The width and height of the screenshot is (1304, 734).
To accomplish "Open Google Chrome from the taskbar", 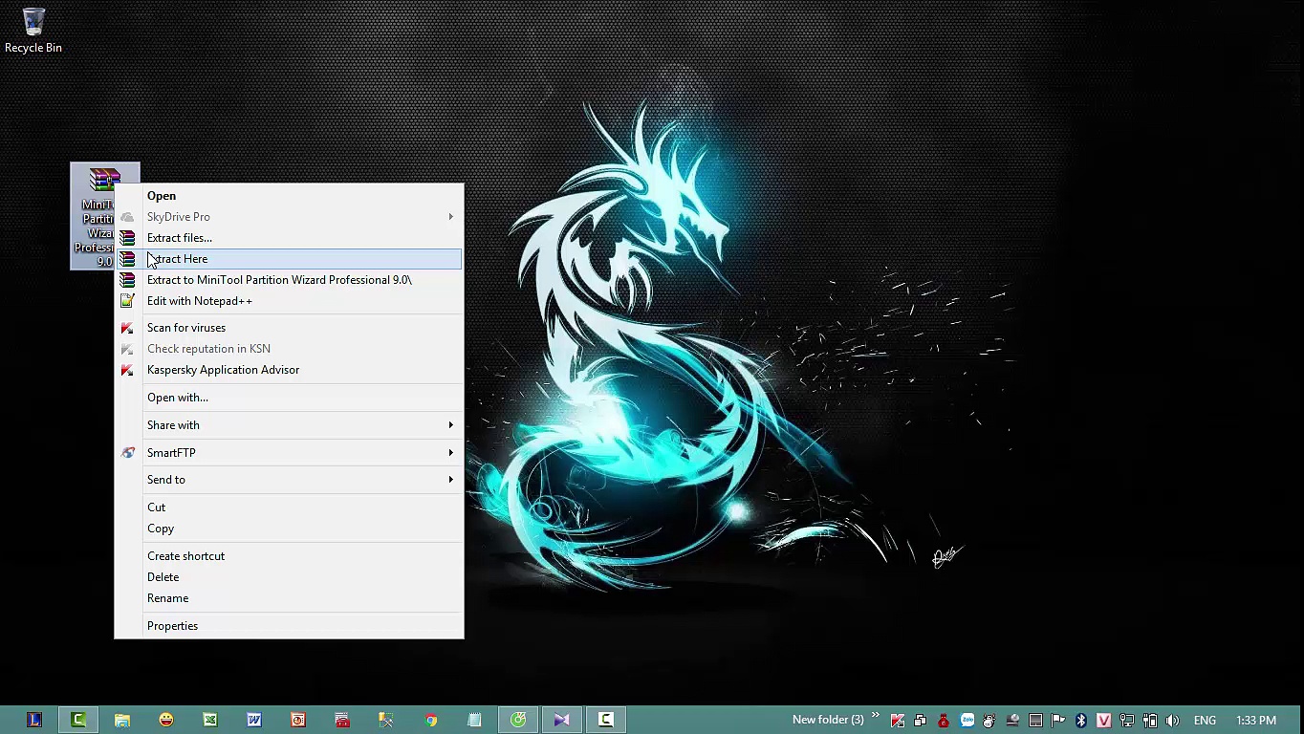I will pos(430,720).
